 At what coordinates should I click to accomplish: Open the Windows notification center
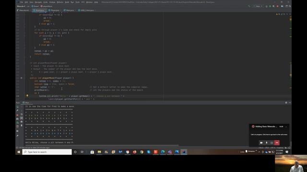pos(287,152)
